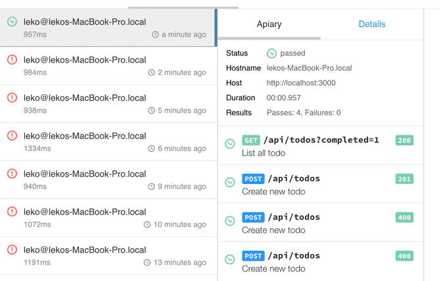Viewport: 440px width, 281px height.
Task: Click the http://localhost:3000 host value
Action: coord(299,83)
